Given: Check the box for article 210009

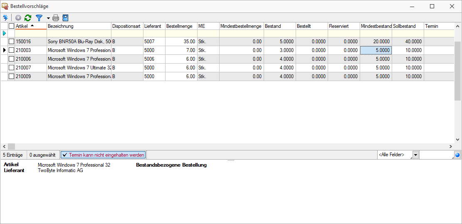Looking at the screenshot, I should click(11, 76).
